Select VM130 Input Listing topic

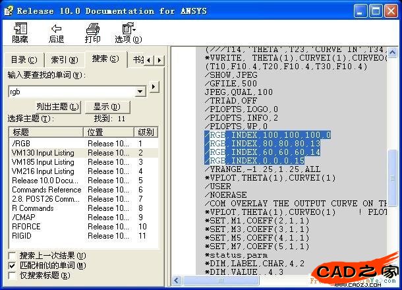click(84, 153)
